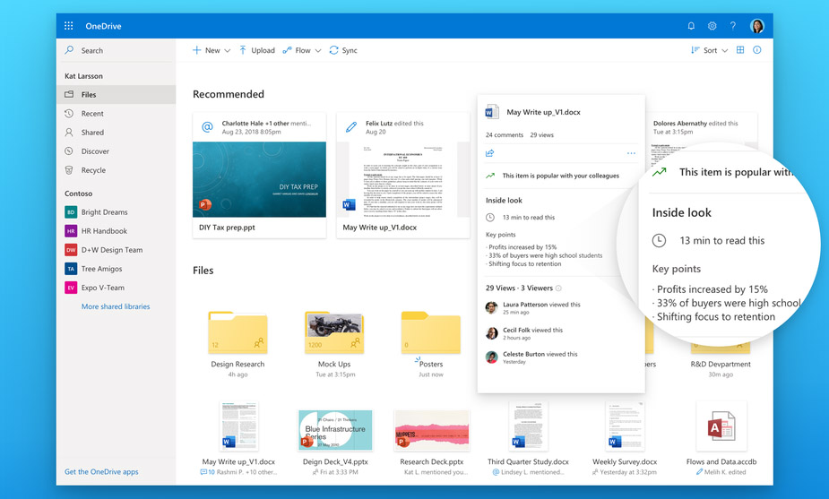Open Research Deck.pptx file
Screen dimensions: 829x499
432,439
